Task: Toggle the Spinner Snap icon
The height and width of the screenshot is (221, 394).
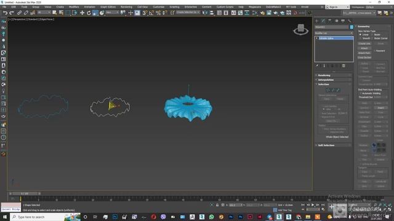Action: pyautogui.click(x=164, y=13)
